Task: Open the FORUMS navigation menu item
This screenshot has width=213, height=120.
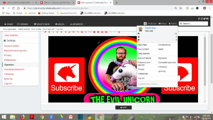Action: click(x=22, y=24)
